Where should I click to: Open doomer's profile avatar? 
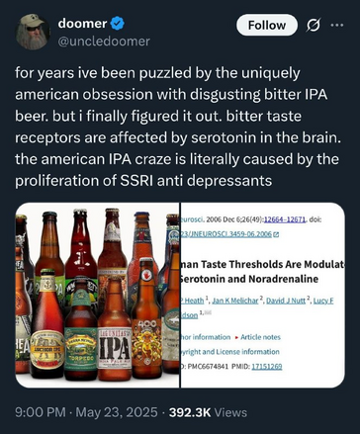(32, 33)
